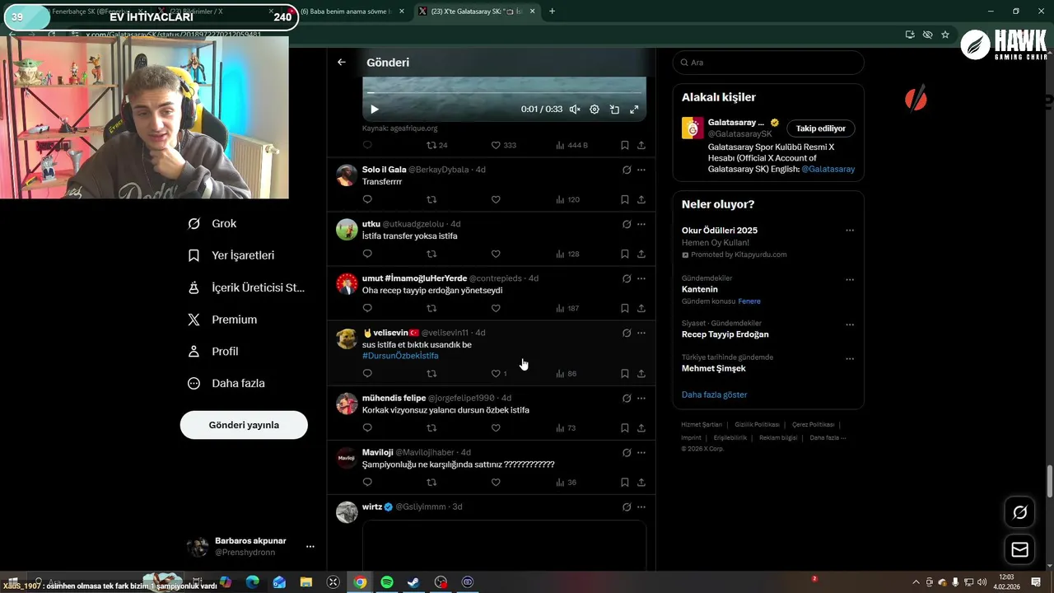
Task: Expand the video to fullscreen
Action: tap(634, 110)
